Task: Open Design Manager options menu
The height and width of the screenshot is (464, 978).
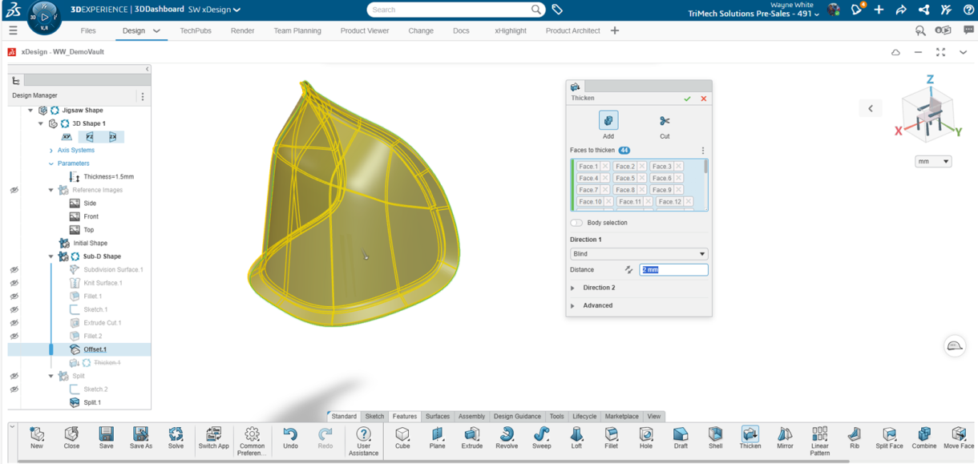Action: pos(143,96)
